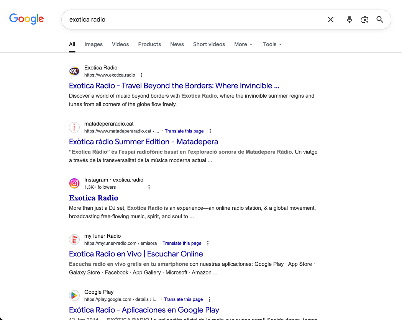402x320 pixels.
Task: Click the Instagram favicon on the third result
Action: pos(74,183)
